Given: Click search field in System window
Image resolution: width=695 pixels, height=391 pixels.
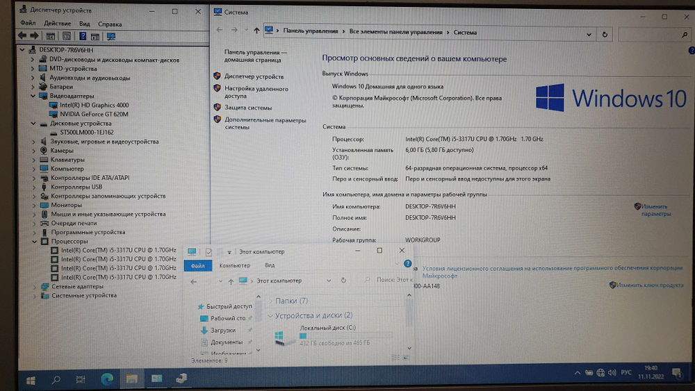Looking at the screenshot, I should [654, 35].
